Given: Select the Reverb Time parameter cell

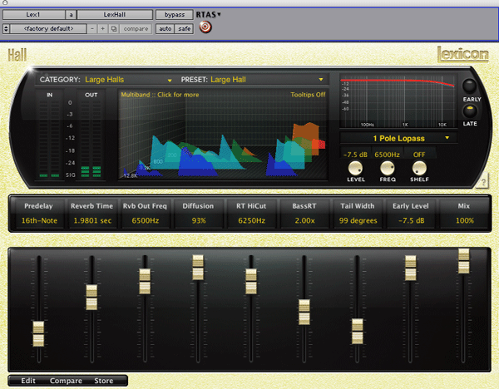Looking at the screenshot, I should click(x=91, y=213).
